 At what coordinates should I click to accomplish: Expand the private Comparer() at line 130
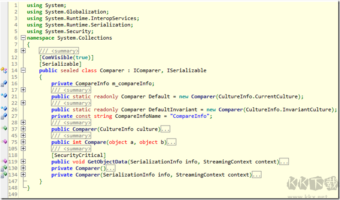click(23, 168)
